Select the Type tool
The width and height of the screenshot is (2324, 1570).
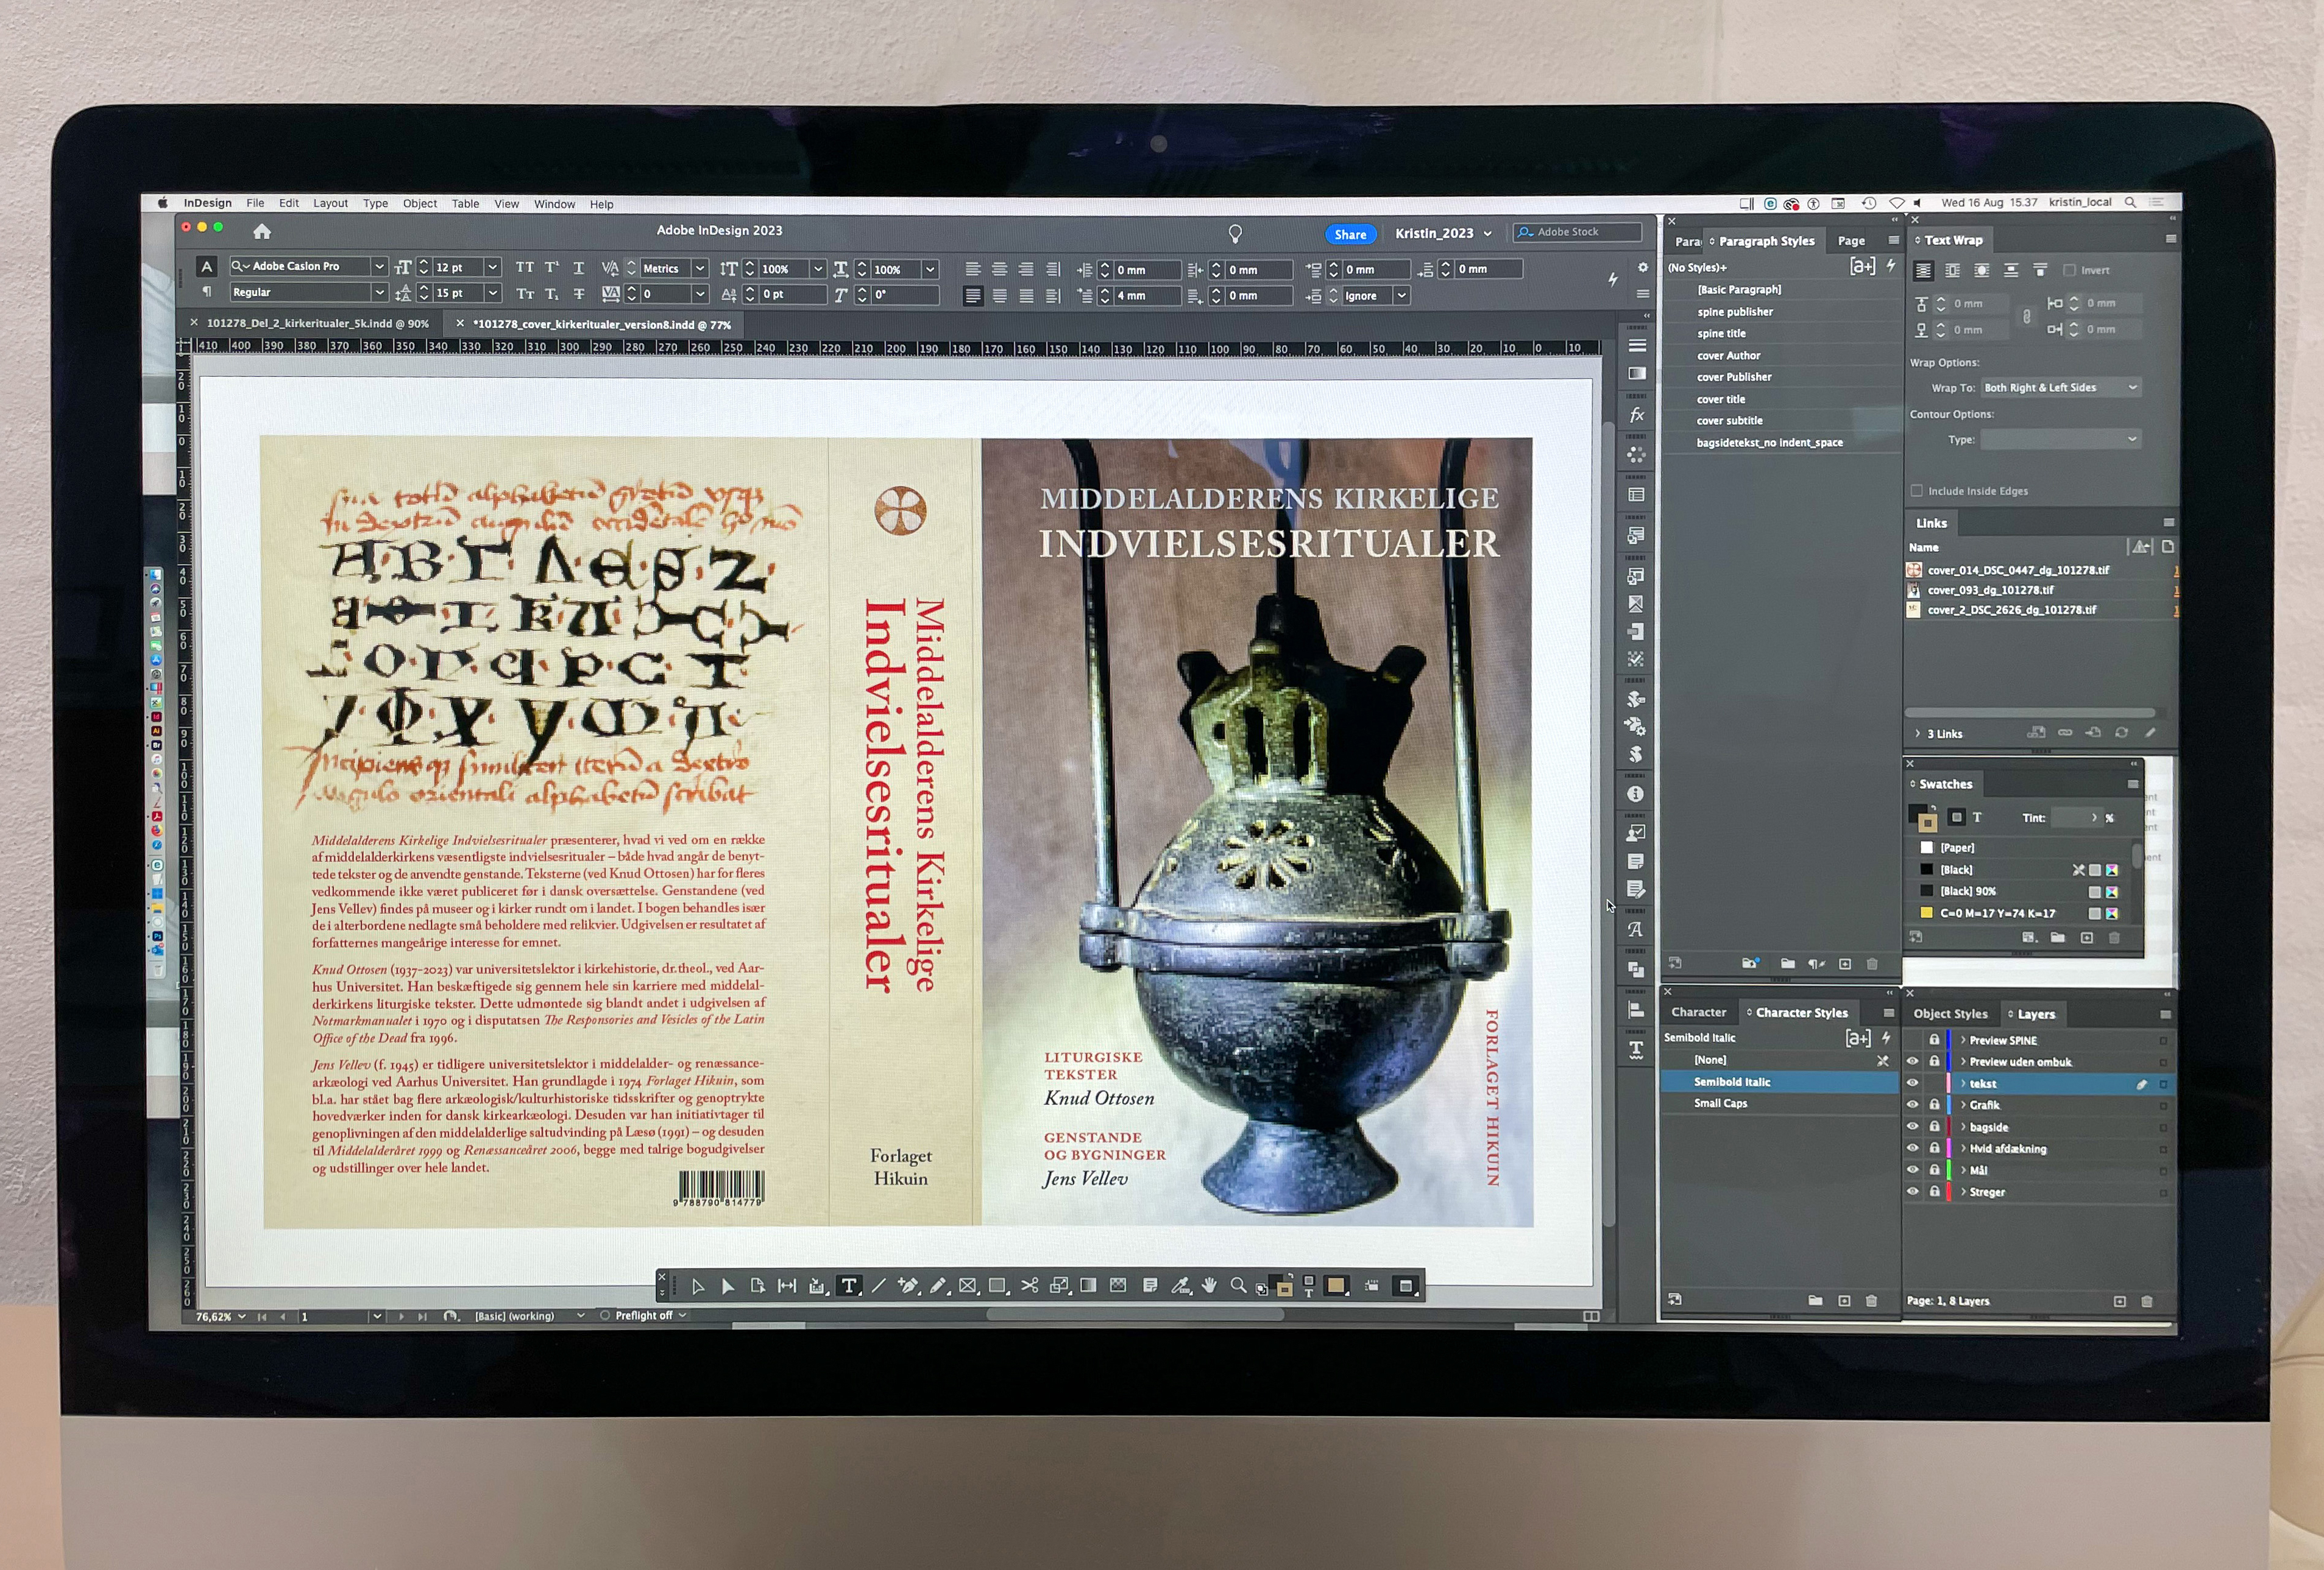point(848,1286)
